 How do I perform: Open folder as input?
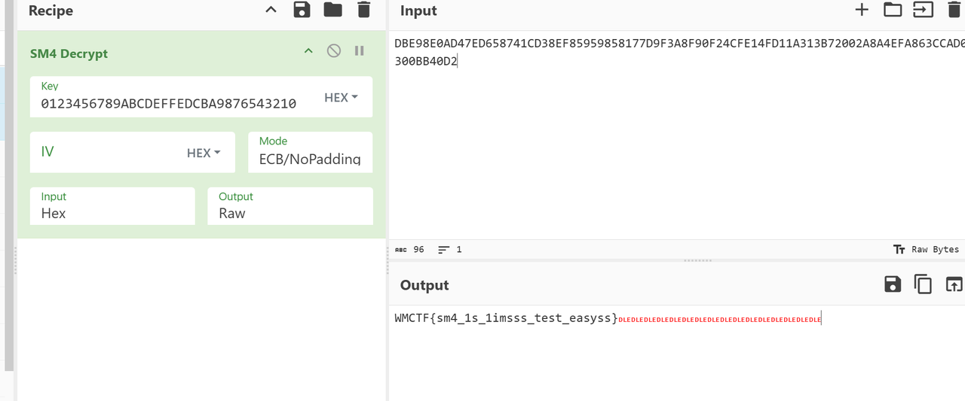pos(893,10)
